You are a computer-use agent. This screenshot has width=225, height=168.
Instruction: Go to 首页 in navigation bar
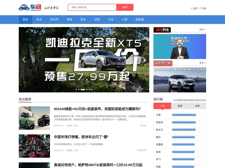click(25, 20)
